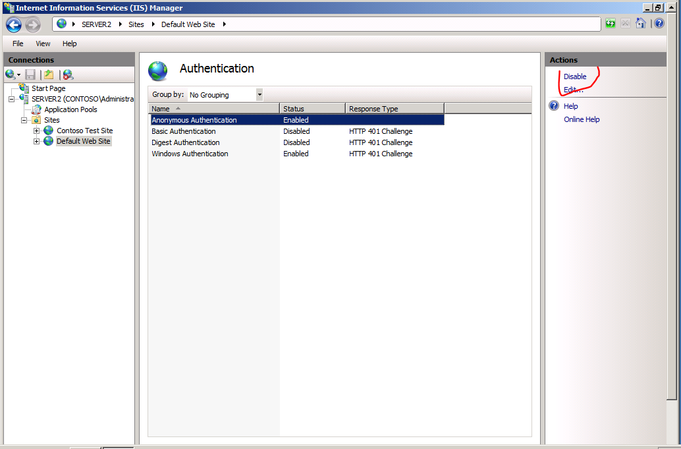Open the File menu
Screen dimensions: 681x449
pyautogui.click(x=18, y=44)
